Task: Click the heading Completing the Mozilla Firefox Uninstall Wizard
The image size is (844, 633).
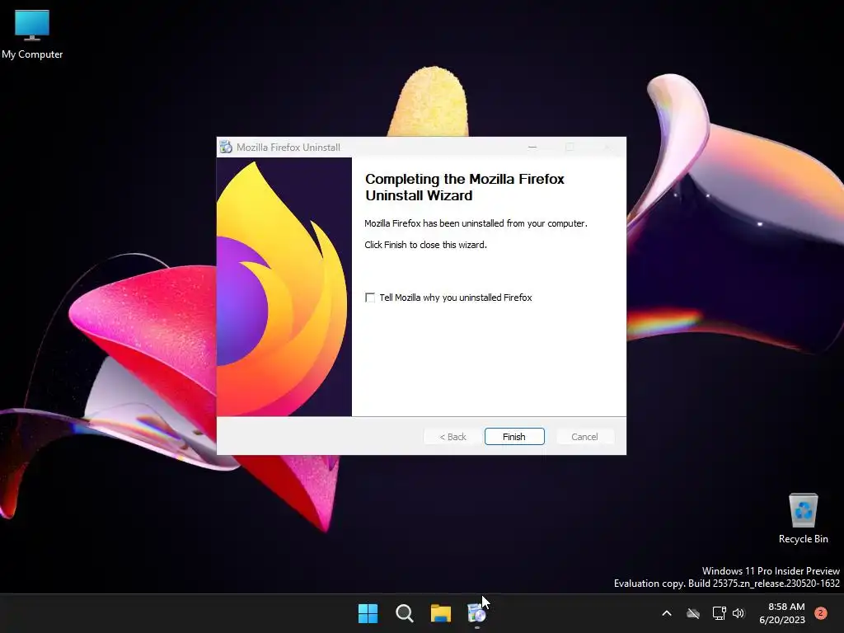Action: pos(465,187)
